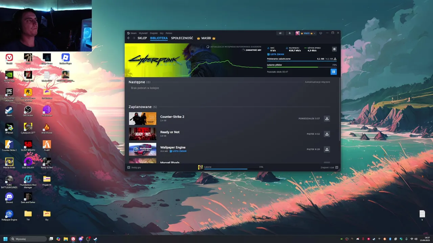The height and width of the screenshot is (243, 433).
Task: Select the Dark and Darker icon
Action: click(28, 198)
